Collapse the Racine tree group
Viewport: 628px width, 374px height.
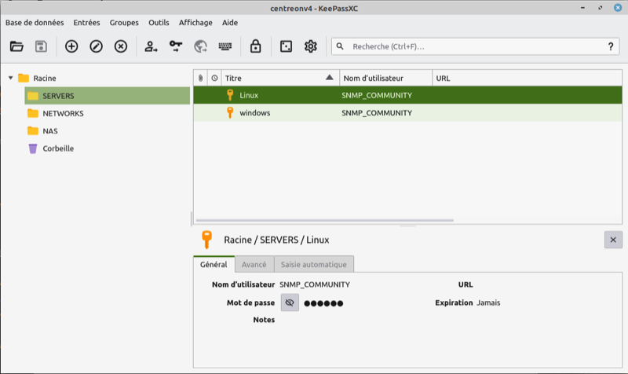[10, 78]
